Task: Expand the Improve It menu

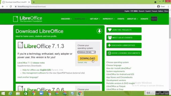Action: click(109, 19)
